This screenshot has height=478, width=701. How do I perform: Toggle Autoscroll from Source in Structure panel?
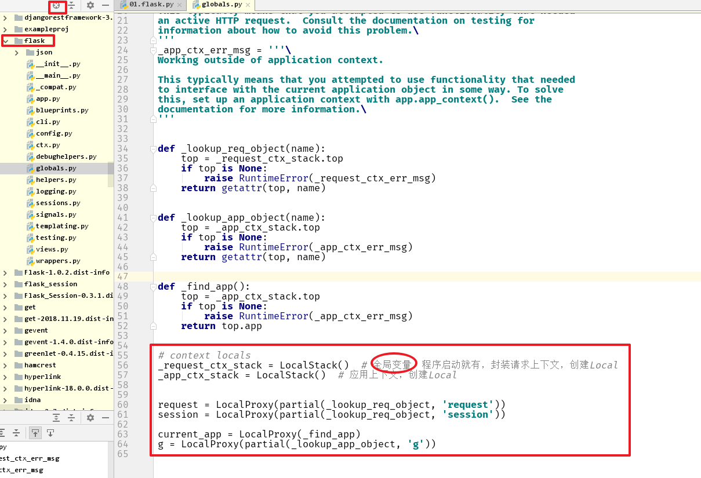(50, 433)
